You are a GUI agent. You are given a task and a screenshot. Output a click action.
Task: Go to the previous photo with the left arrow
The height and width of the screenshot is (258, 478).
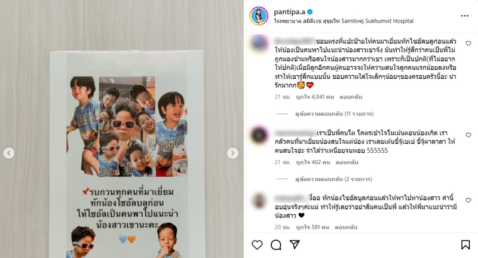click(9, 153)
